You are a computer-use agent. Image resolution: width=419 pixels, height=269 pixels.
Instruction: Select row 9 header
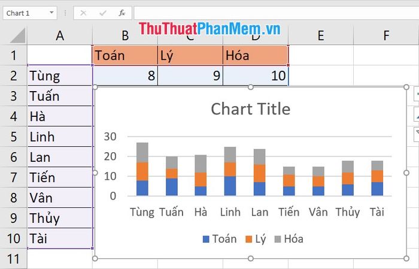(13, 218)
